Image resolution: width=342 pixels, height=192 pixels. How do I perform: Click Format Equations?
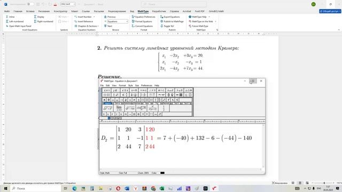tap(142, 21)
